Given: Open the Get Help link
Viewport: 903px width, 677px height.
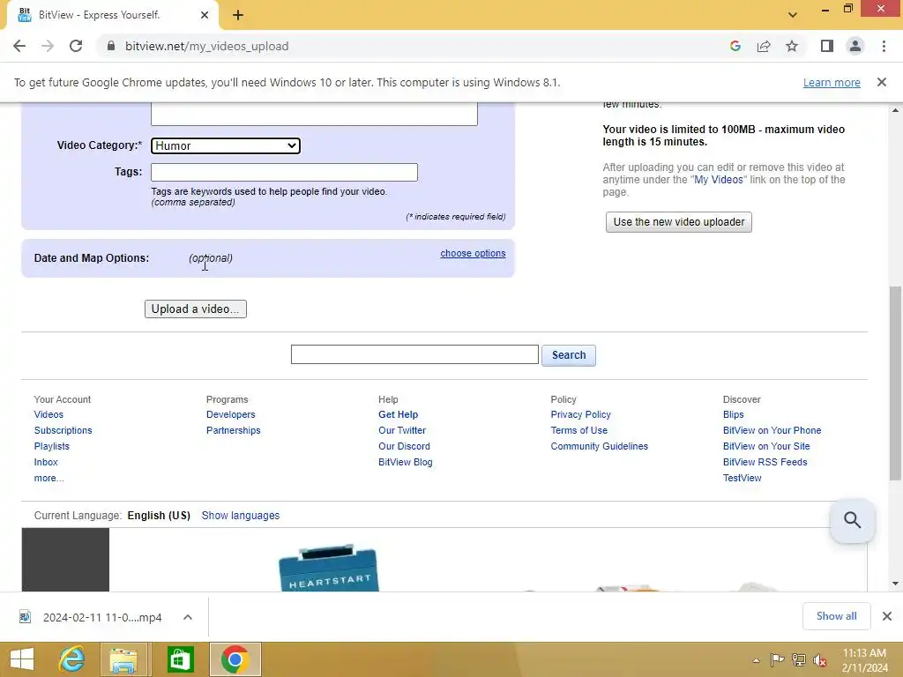Looking at the screenshot, I should pos(398,414).
